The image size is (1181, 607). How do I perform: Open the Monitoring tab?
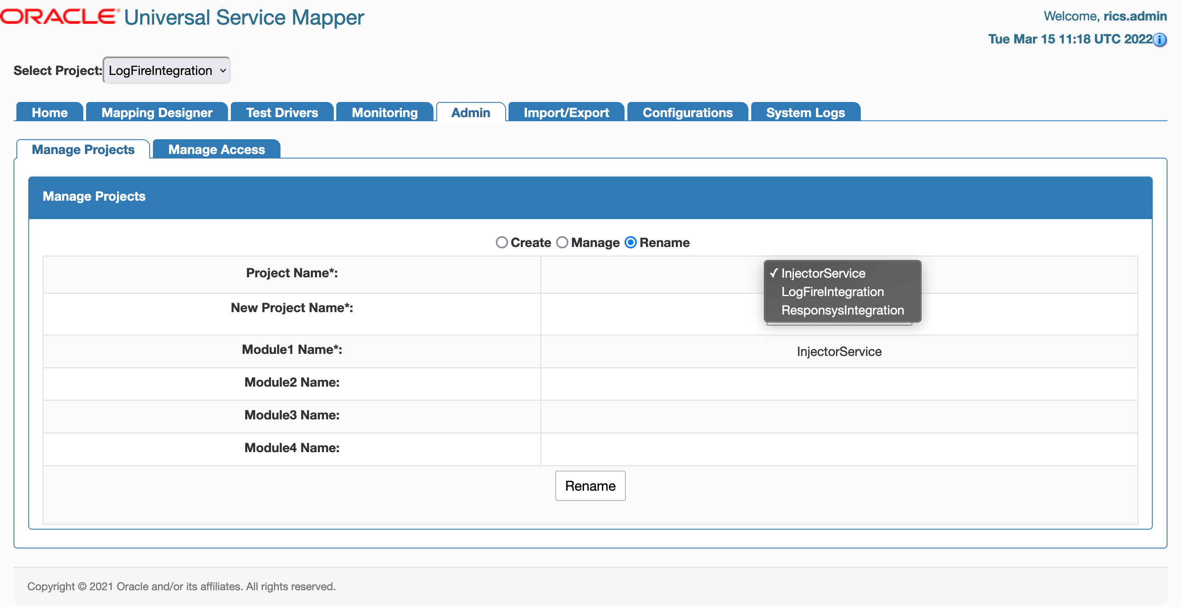pos(384,113)
